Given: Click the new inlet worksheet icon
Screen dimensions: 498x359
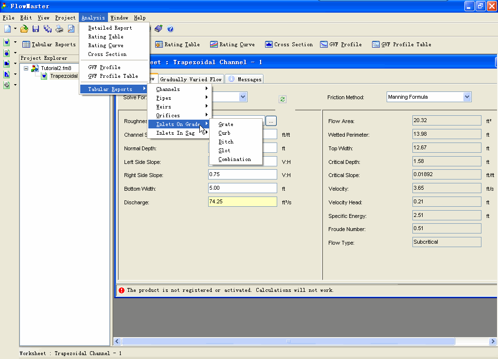Looking at the screenshot, I should (7, 85).
